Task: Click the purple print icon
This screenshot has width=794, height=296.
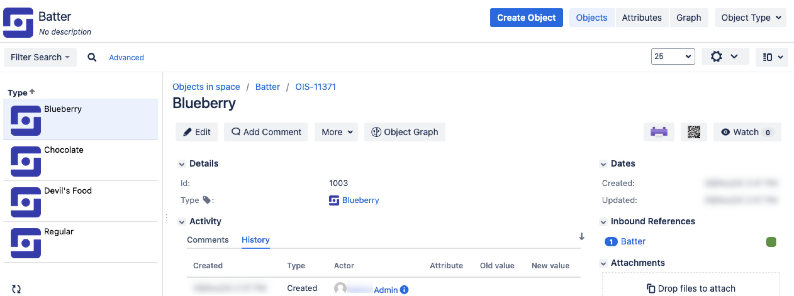Action: [659, 132]
